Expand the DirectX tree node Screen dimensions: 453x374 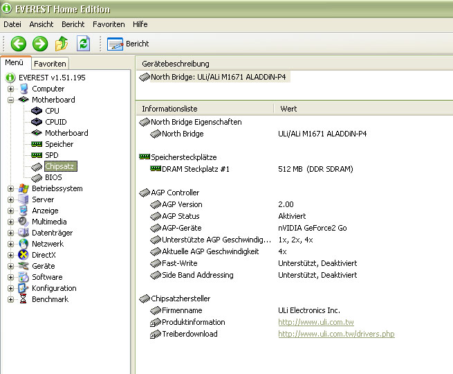[10, 255]
